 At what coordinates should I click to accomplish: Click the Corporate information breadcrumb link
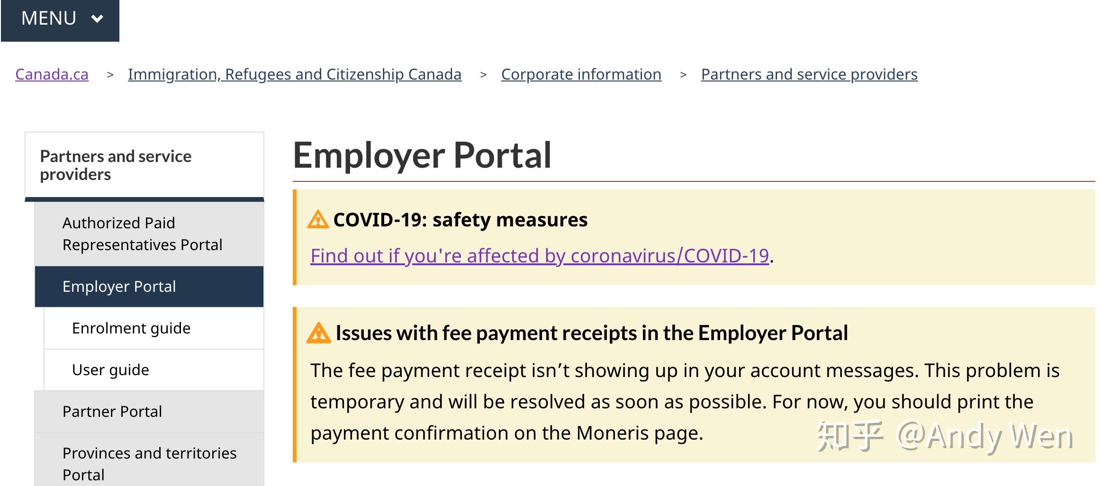581,74
